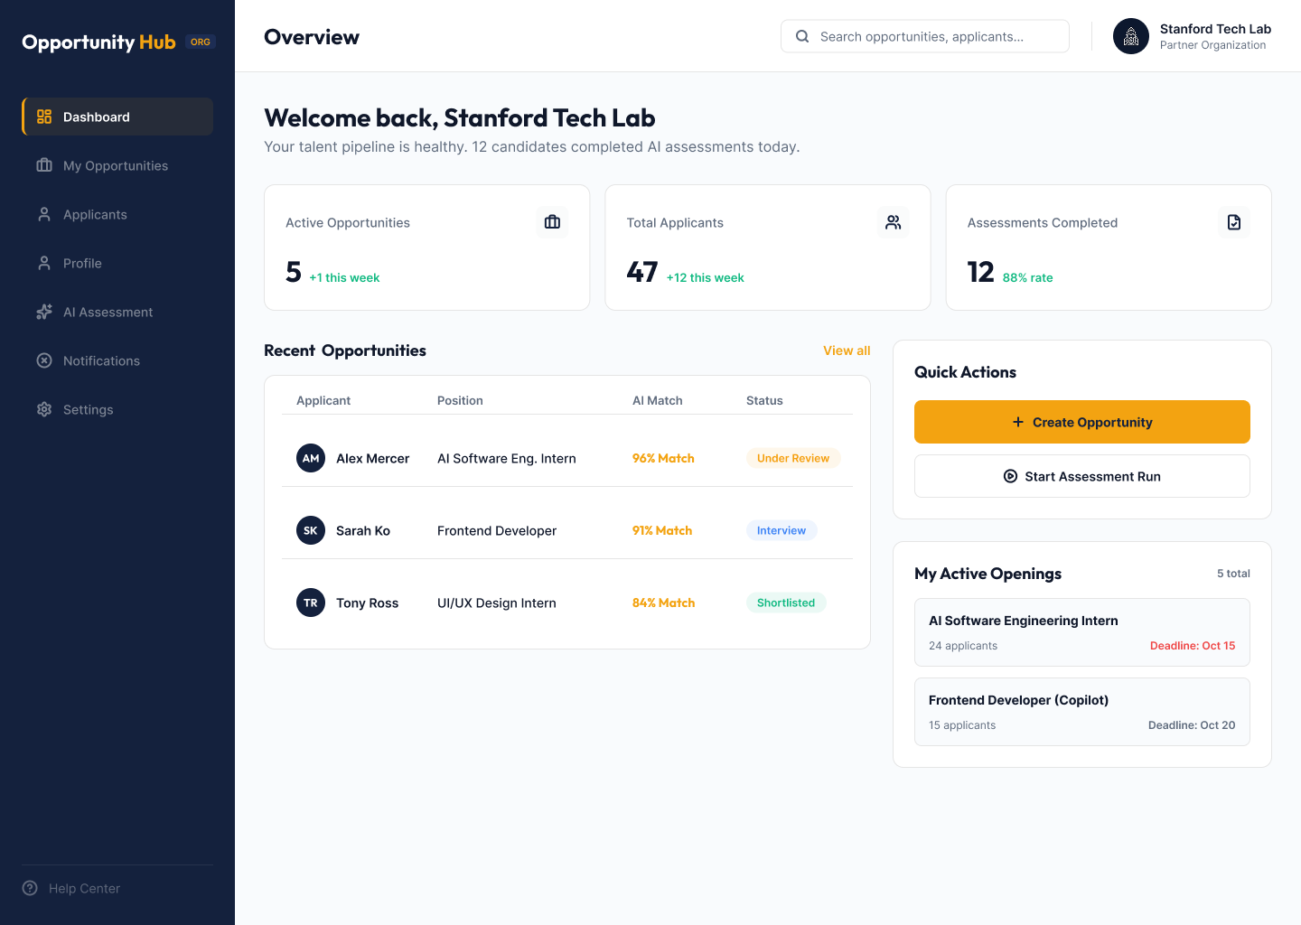The width and height of the screenshot is (1301, 925).
Task: Click the AI Assessment sparkle icon
Action: [x=44, y=312]
